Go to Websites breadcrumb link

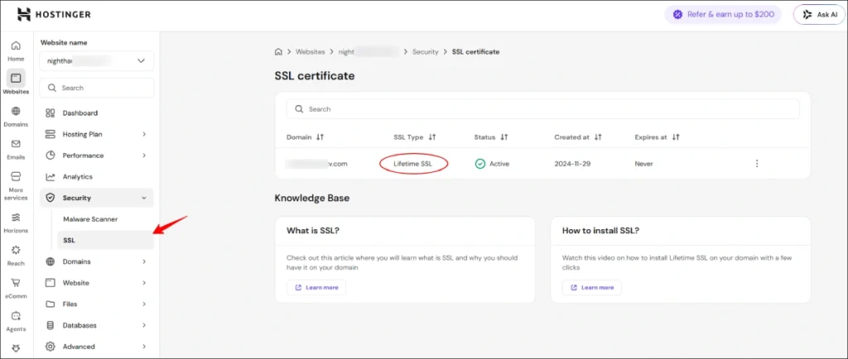[310, 52]
